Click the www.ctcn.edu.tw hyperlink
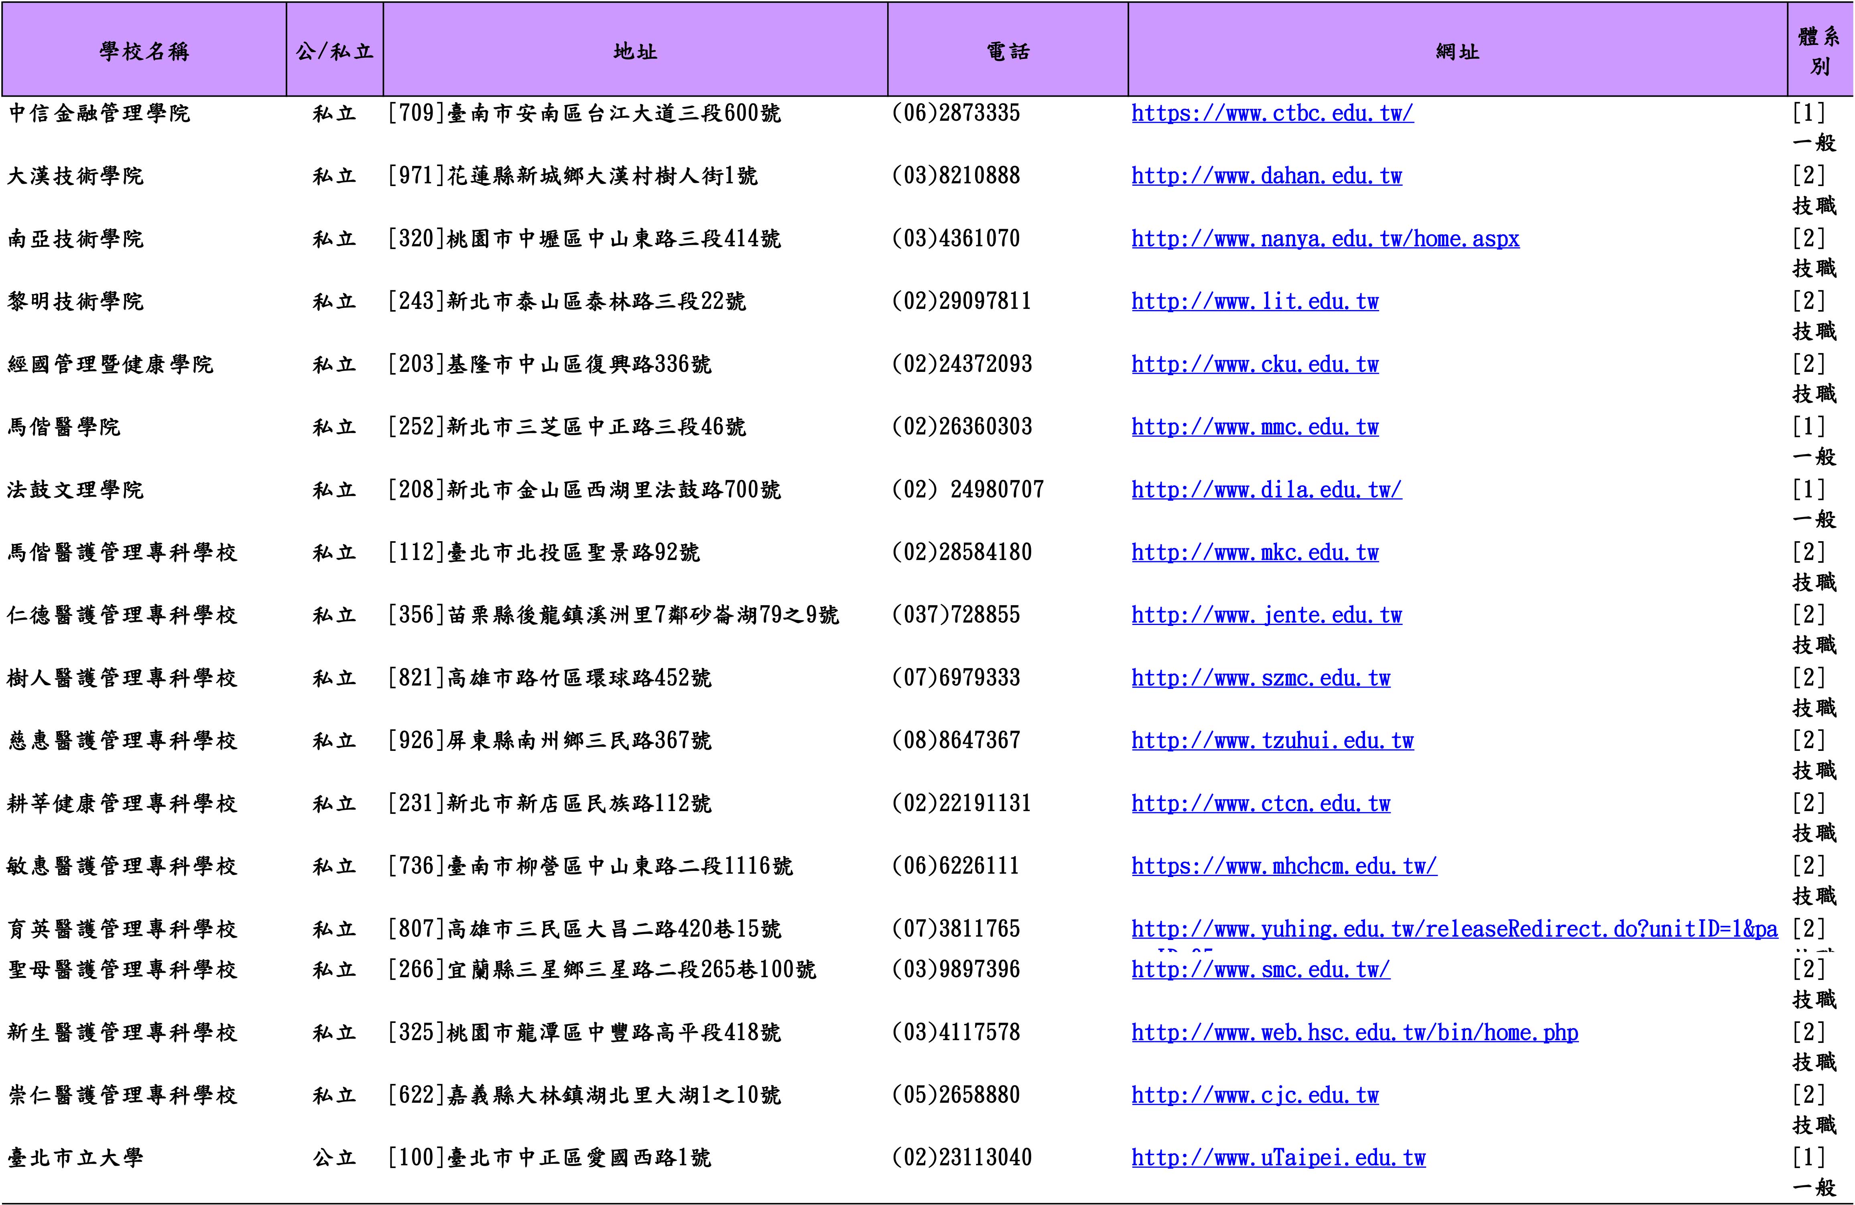 1260,804
